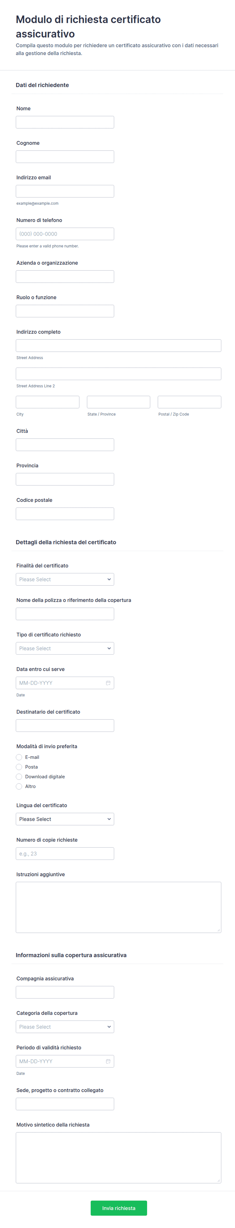Select the Posta radio option

tap(19, 767)
